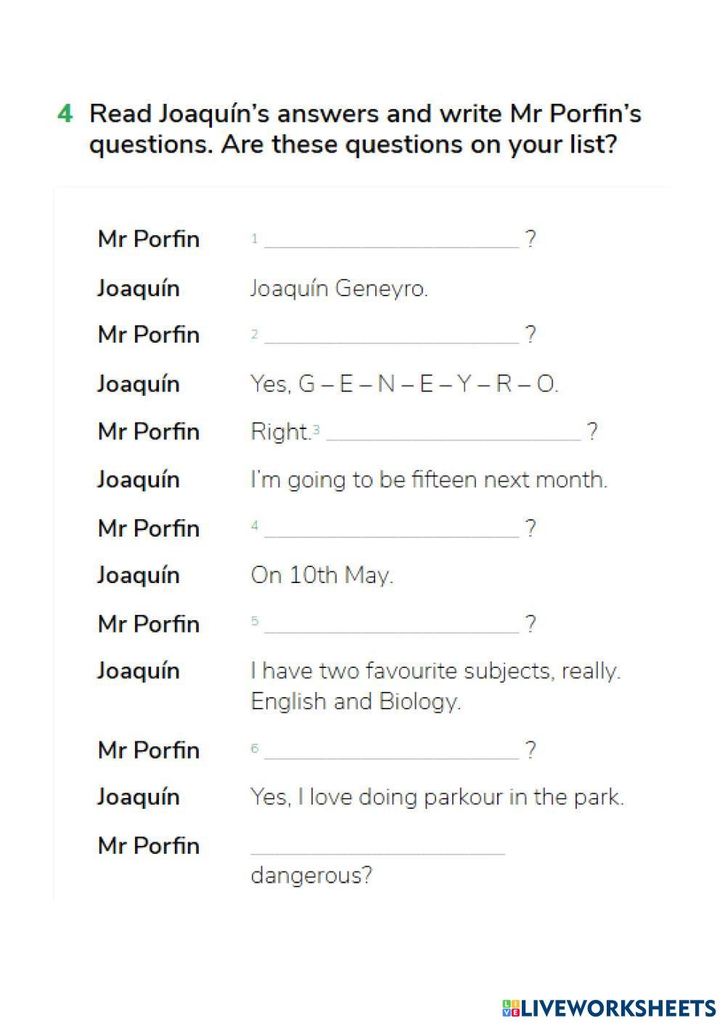Click the blank for question 1
Screen dimensions: 725x1026
(x=392, y=239)
